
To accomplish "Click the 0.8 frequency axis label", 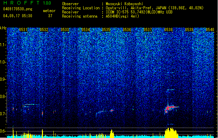I will pos(3,97).
